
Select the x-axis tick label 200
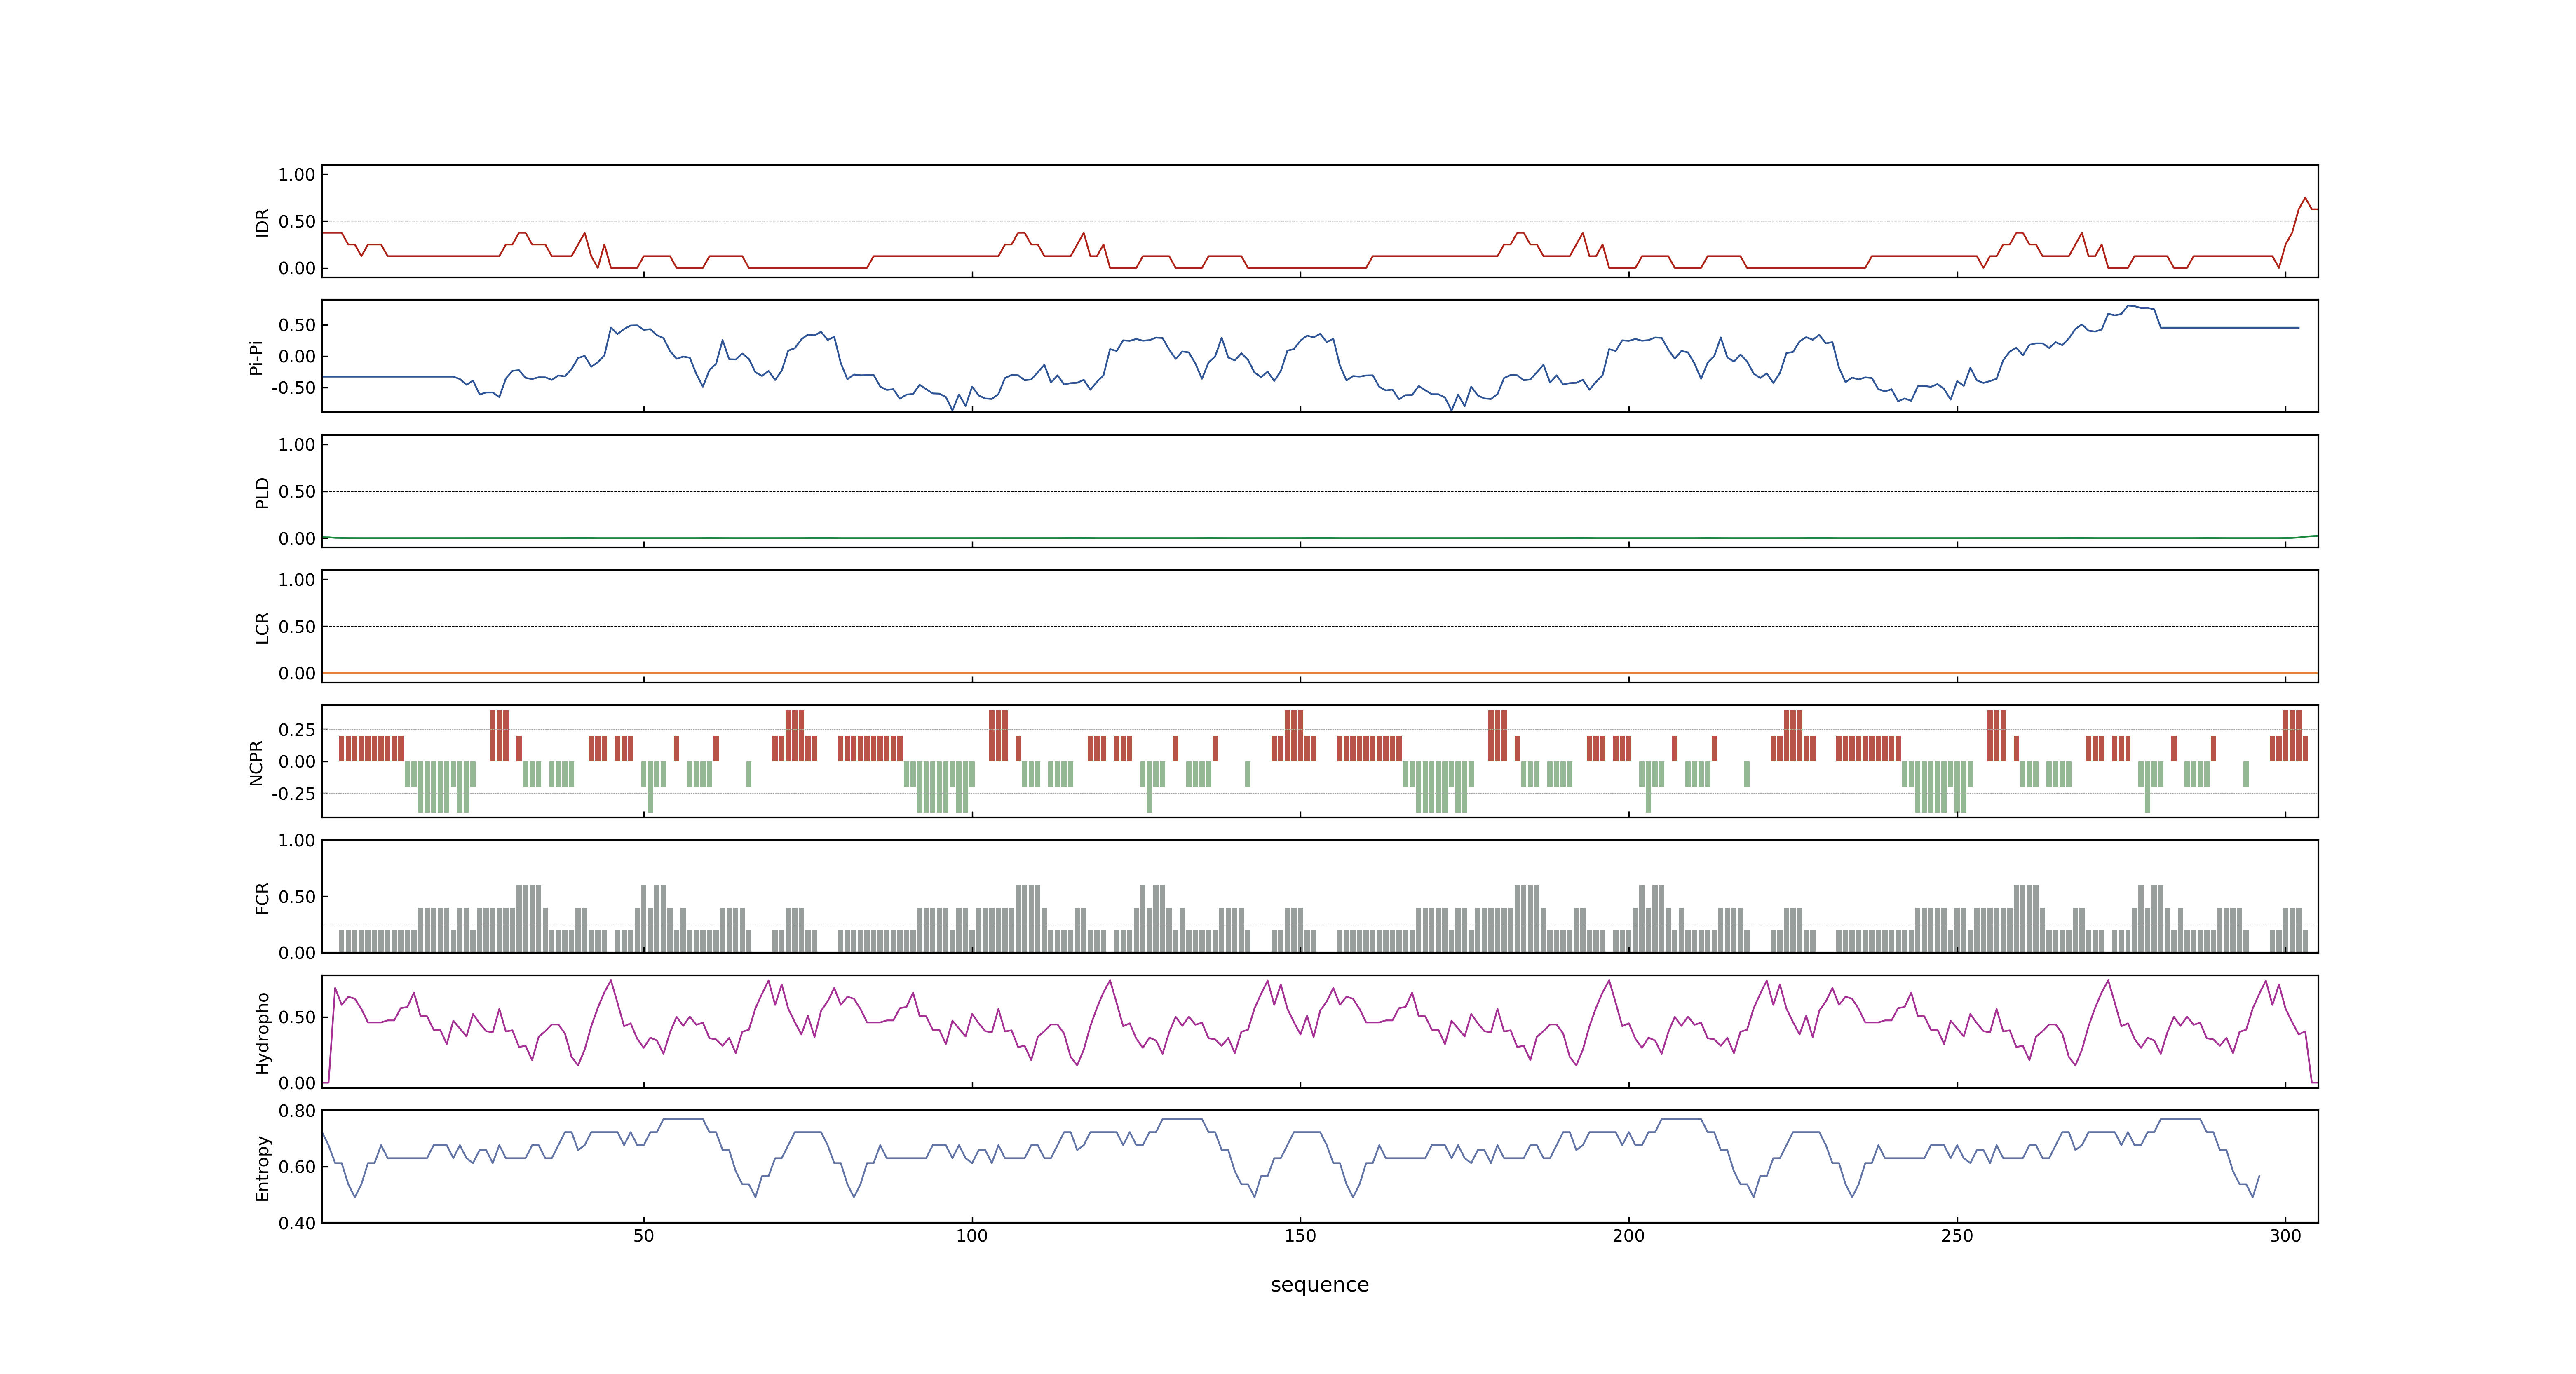point(1628,1236)
